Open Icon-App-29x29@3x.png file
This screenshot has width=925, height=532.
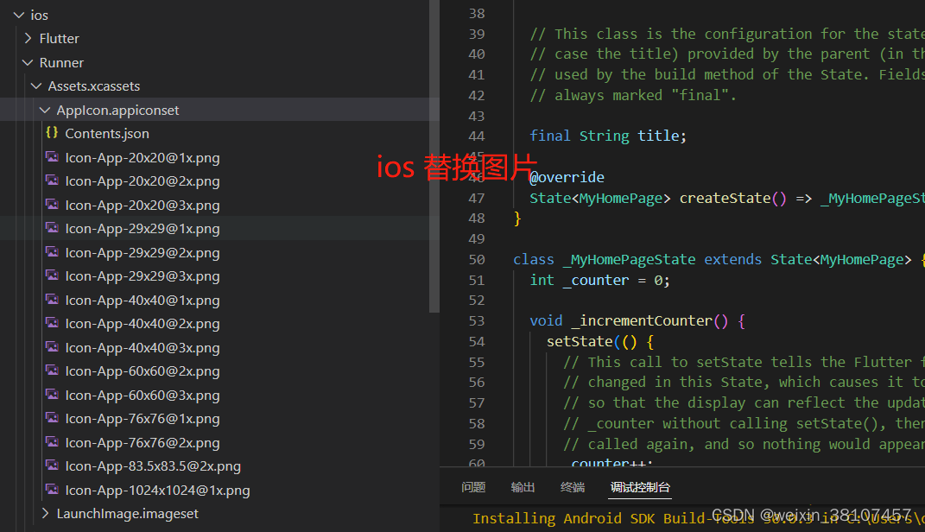[x=143, y=276]
